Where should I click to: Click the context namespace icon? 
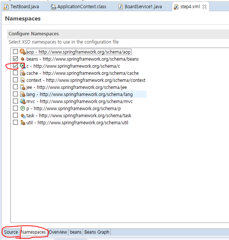click(x=23, y=80)
